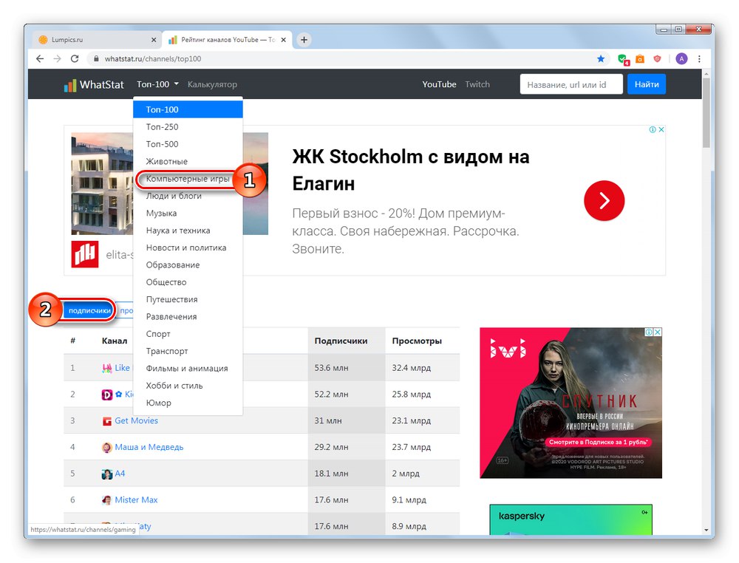
Task: Switch to Twitch platform
Action: point(477,84)
